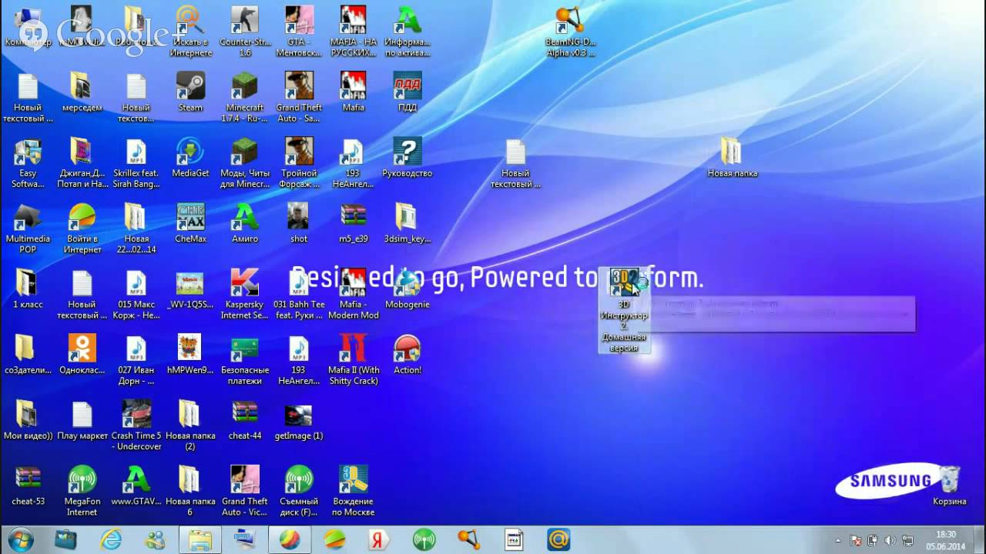Select the Информация по активации shortcut
This screenshot has height=554, width=986.
coord(407,32)
